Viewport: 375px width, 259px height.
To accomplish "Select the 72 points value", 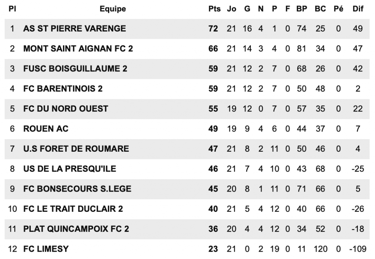I will (x=213, y=29).
